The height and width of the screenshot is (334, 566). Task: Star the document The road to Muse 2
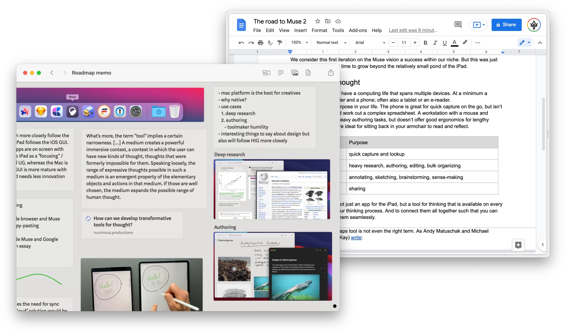point(317,21)
